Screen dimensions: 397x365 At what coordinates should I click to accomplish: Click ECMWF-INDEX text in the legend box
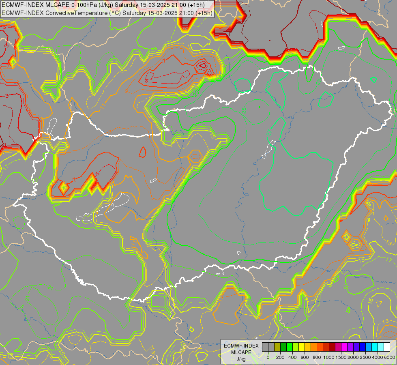(241, 346)
